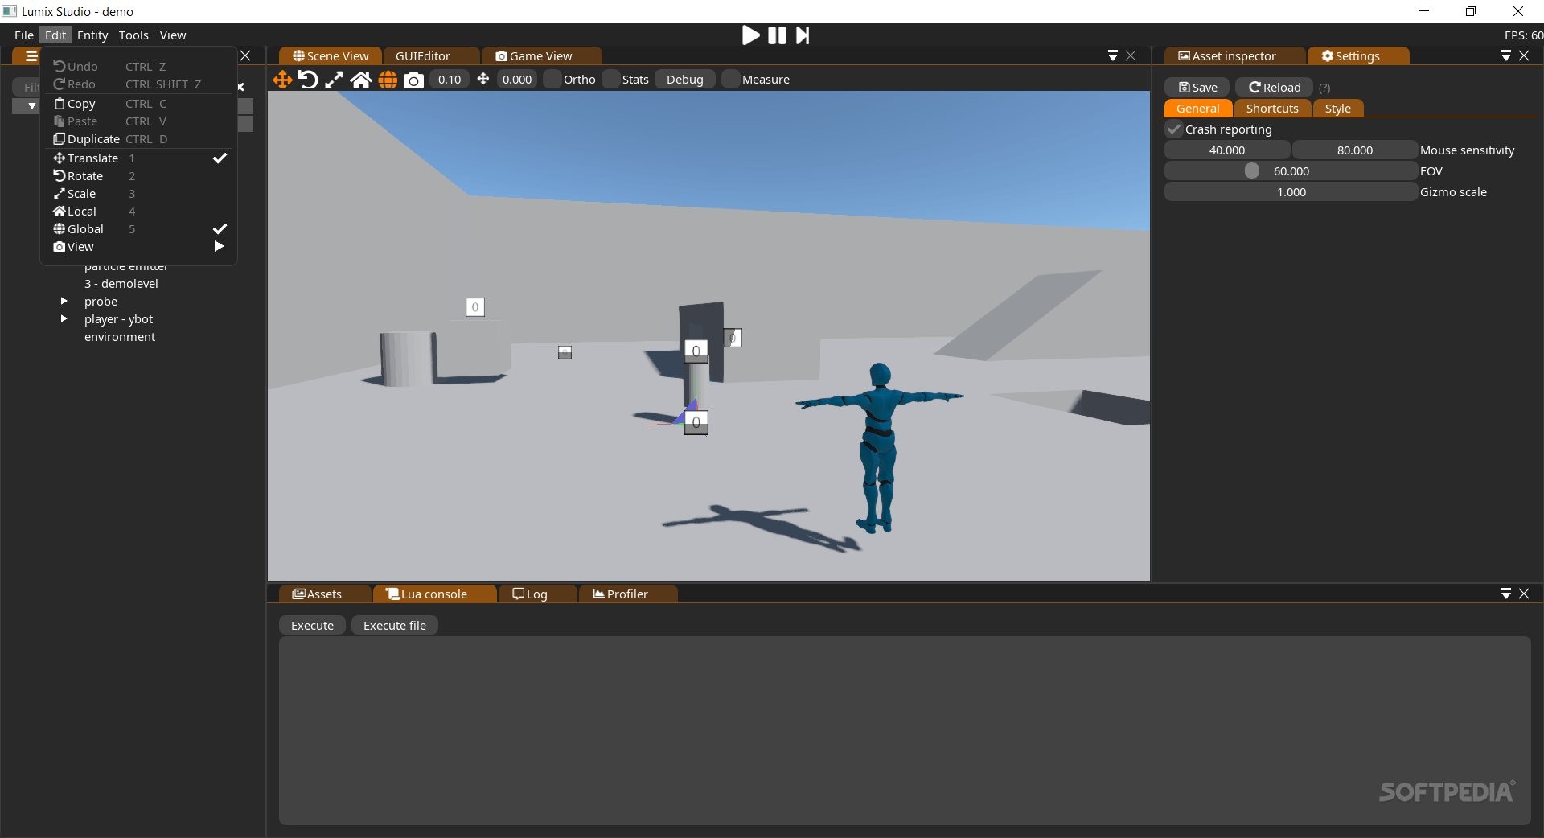
Task: Open the Scene View dock options dropdown
Action: [x=1112, y=55]
